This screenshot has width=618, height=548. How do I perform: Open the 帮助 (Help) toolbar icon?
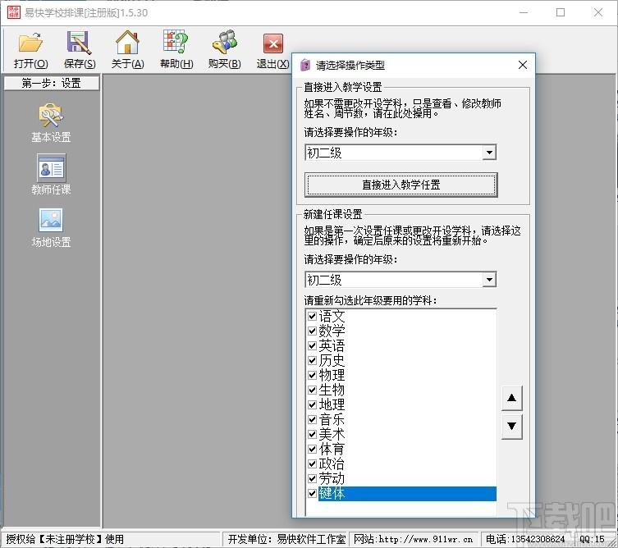[x=176, y=43]
